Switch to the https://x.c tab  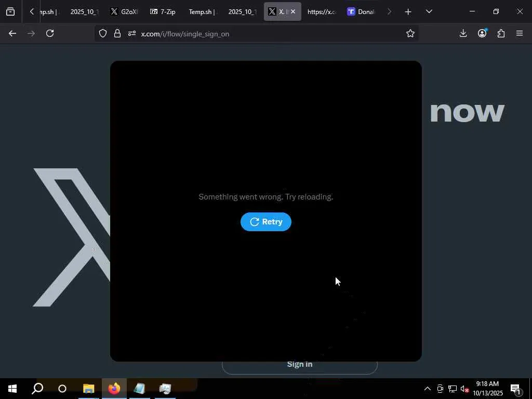(x=321, y=12)
